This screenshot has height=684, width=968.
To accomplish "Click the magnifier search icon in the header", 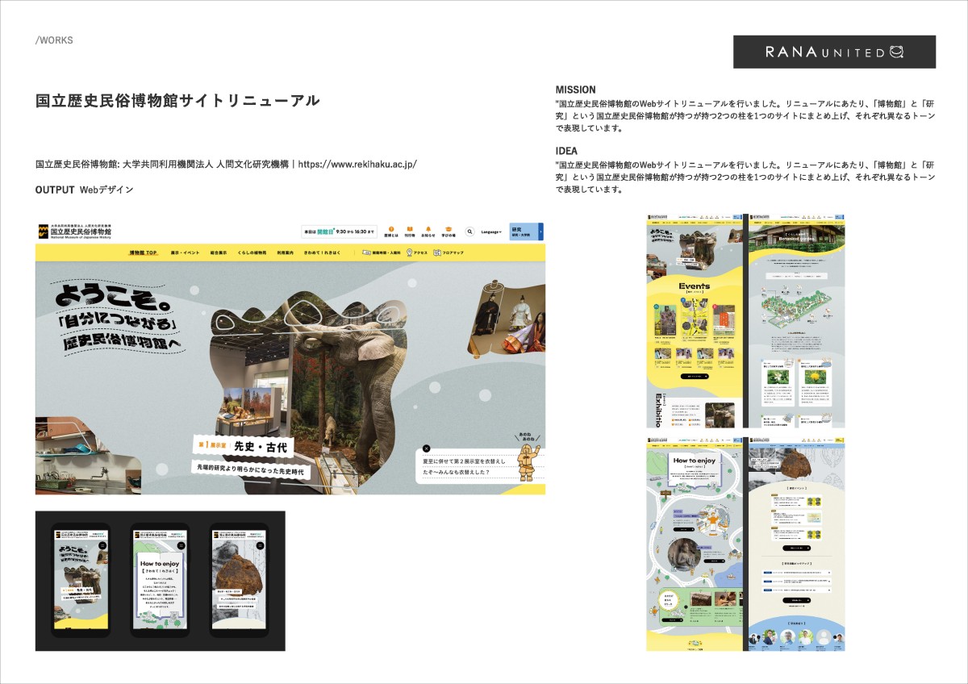I will (x=469, y=231).
